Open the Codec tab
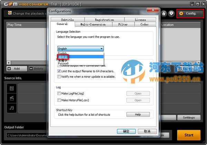This screenshot has width=207, height=145. point(145,25)
